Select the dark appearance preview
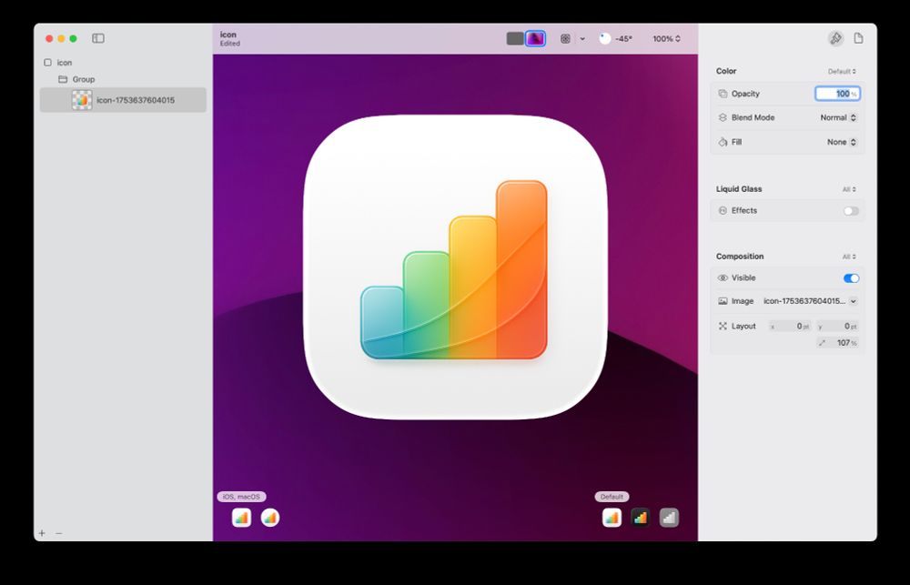910x585 pixels. (x=640, y=518)
